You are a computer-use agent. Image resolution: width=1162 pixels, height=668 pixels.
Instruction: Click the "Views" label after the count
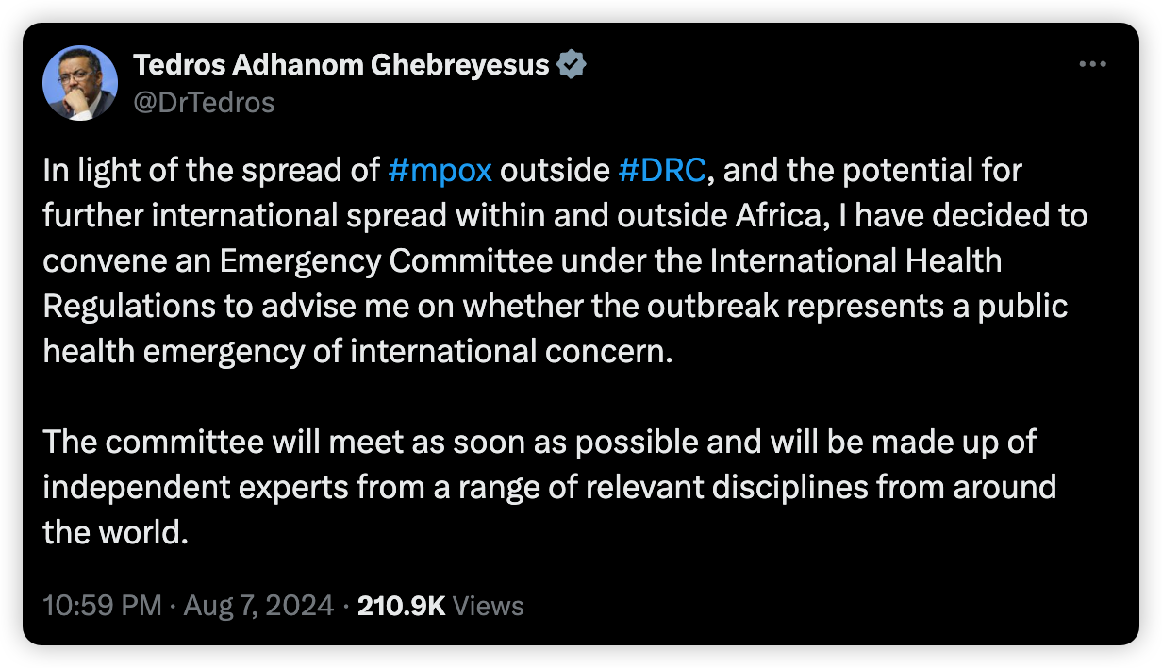489,605
